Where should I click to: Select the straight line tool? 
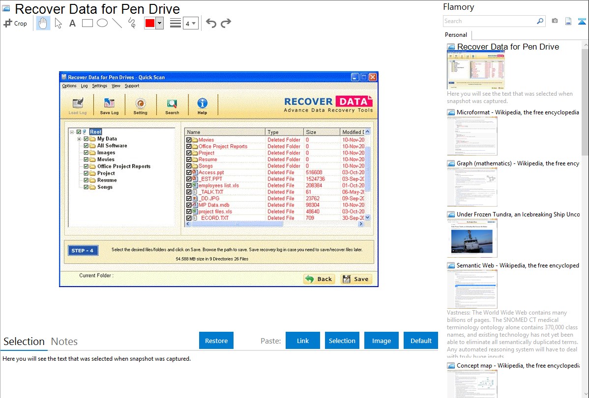tap(117, 23)
